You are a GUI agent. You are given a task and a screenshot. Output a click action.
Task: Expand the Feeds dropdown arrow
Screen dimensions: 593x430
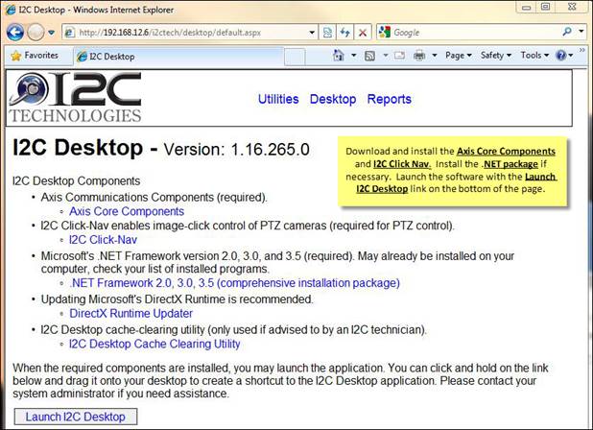[386, 56]
